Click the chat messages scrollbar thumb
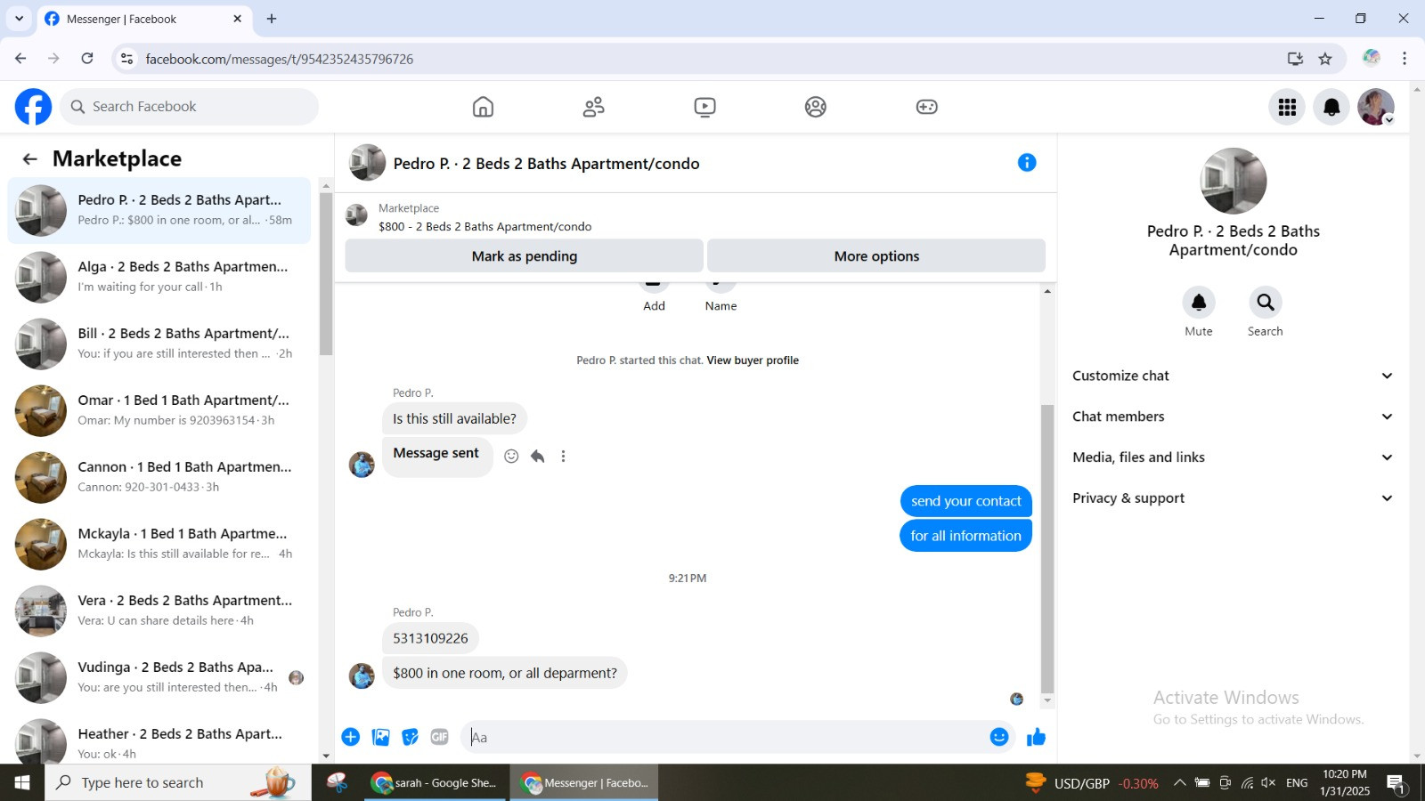This screenshot has width=1425, height=801. pyautogui.click(x=1047, y=548)
